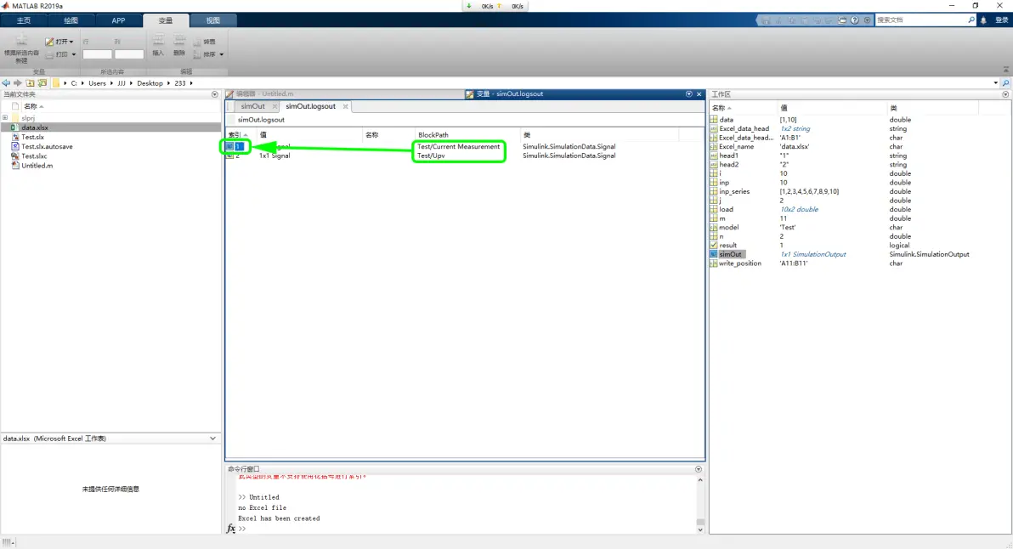The image size is (1013, 549).
Task: Click the BlockPath column header
Action: pos(433,135)
